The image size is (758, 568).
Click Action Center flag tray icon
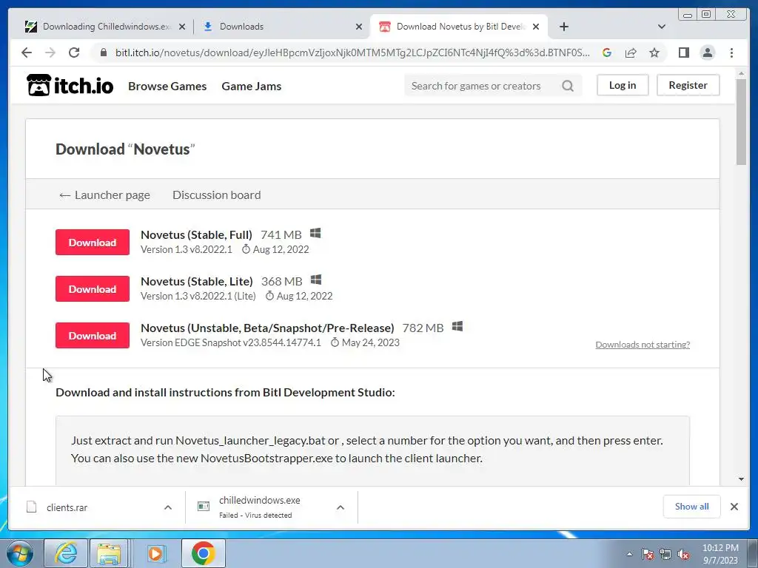[x=648, y=554]
